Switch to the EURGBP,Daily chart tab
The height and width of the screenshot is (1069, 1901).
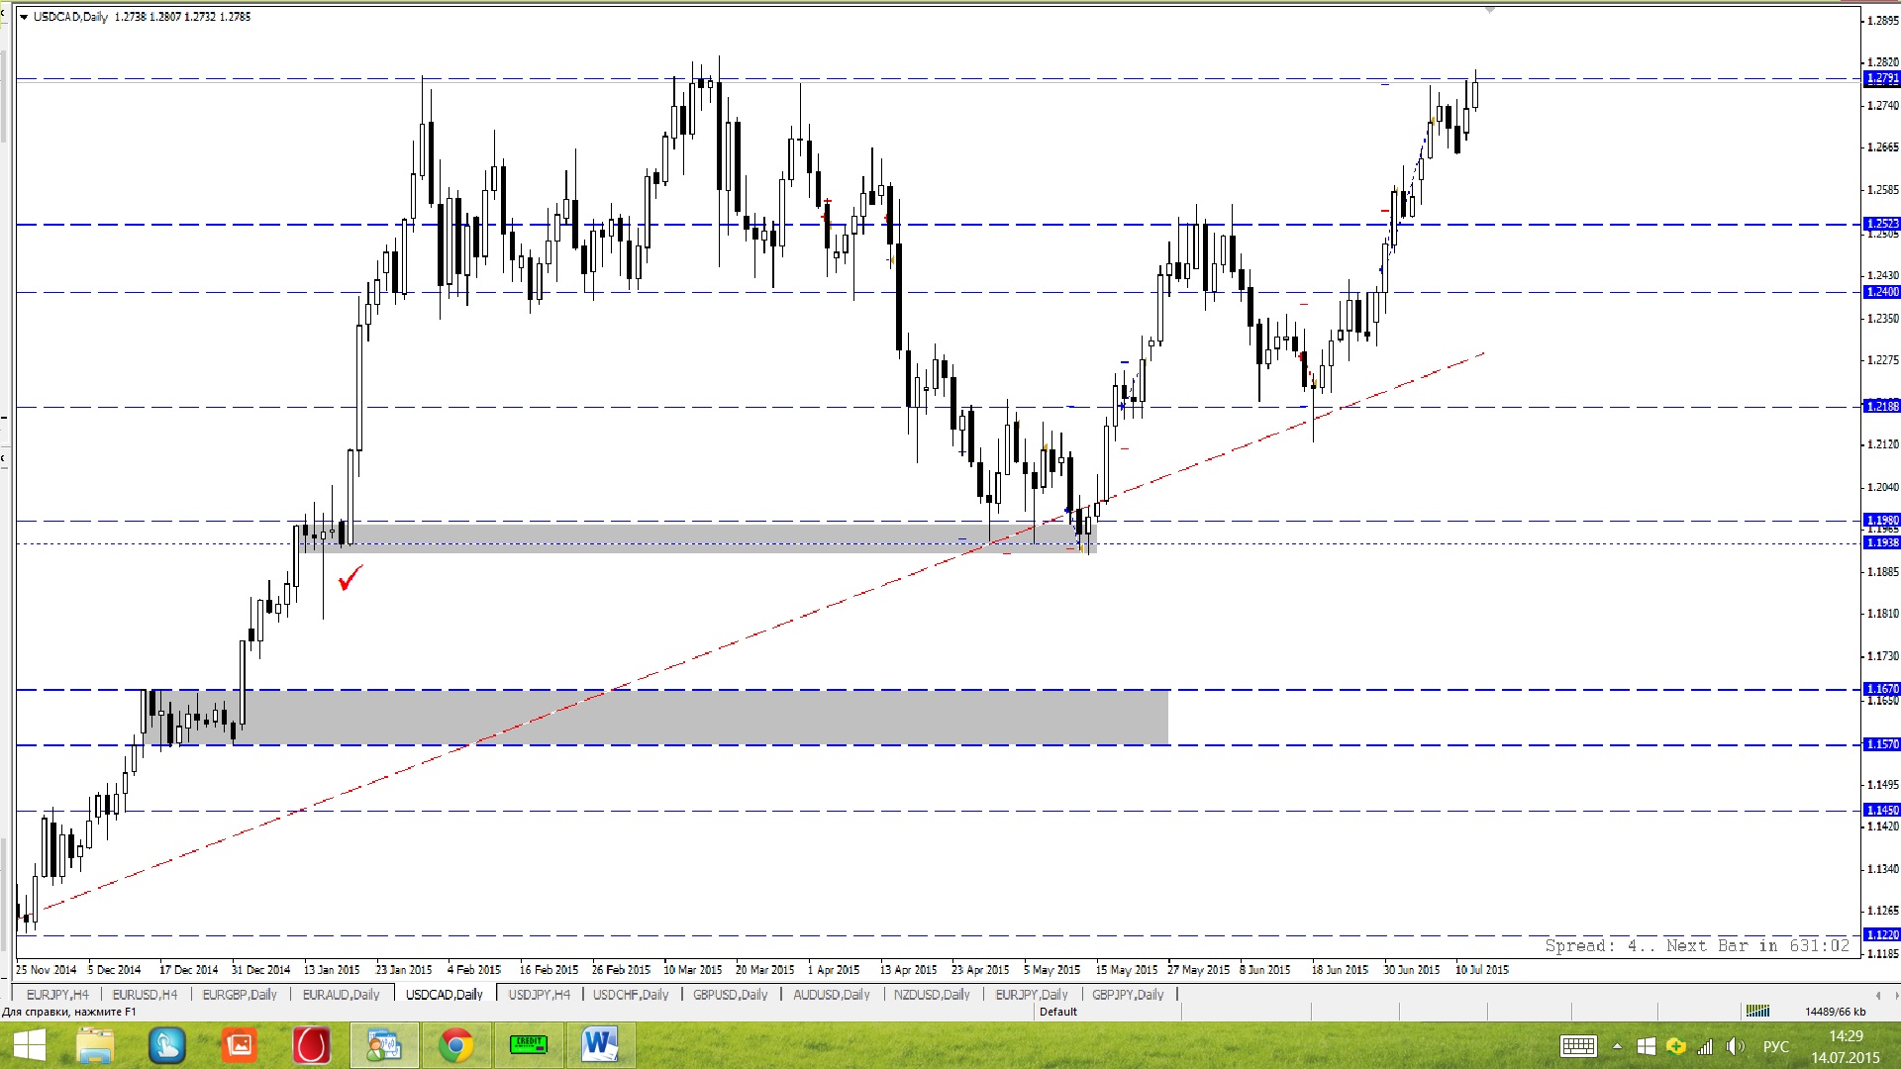240,995
